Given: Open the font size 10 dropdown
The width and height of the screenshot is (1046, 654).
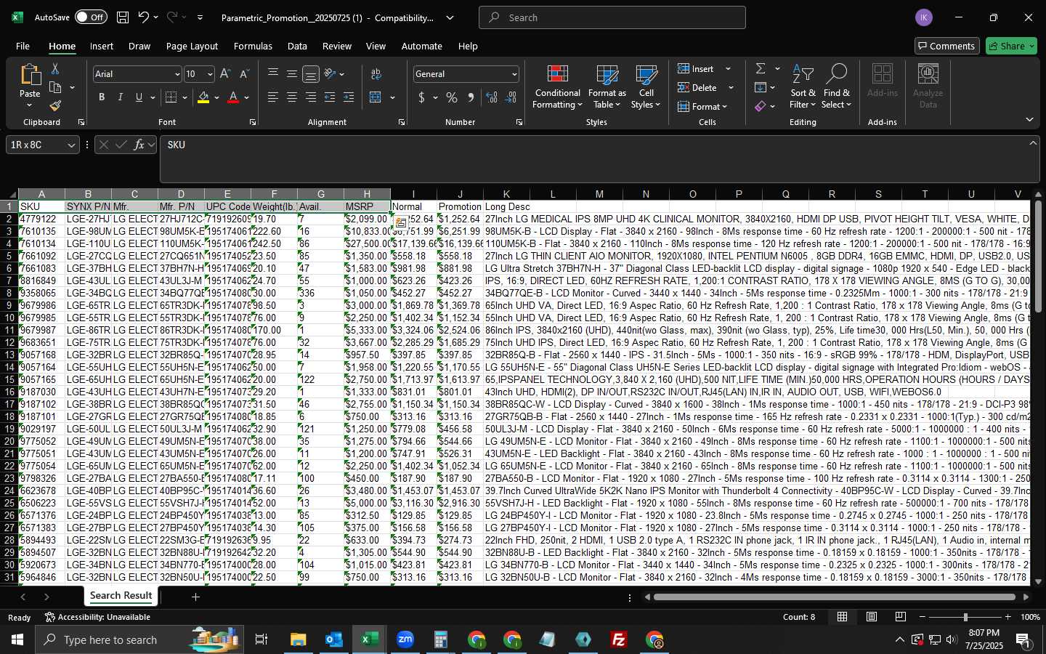Looking at the screenshot, I should pos(210,74).
